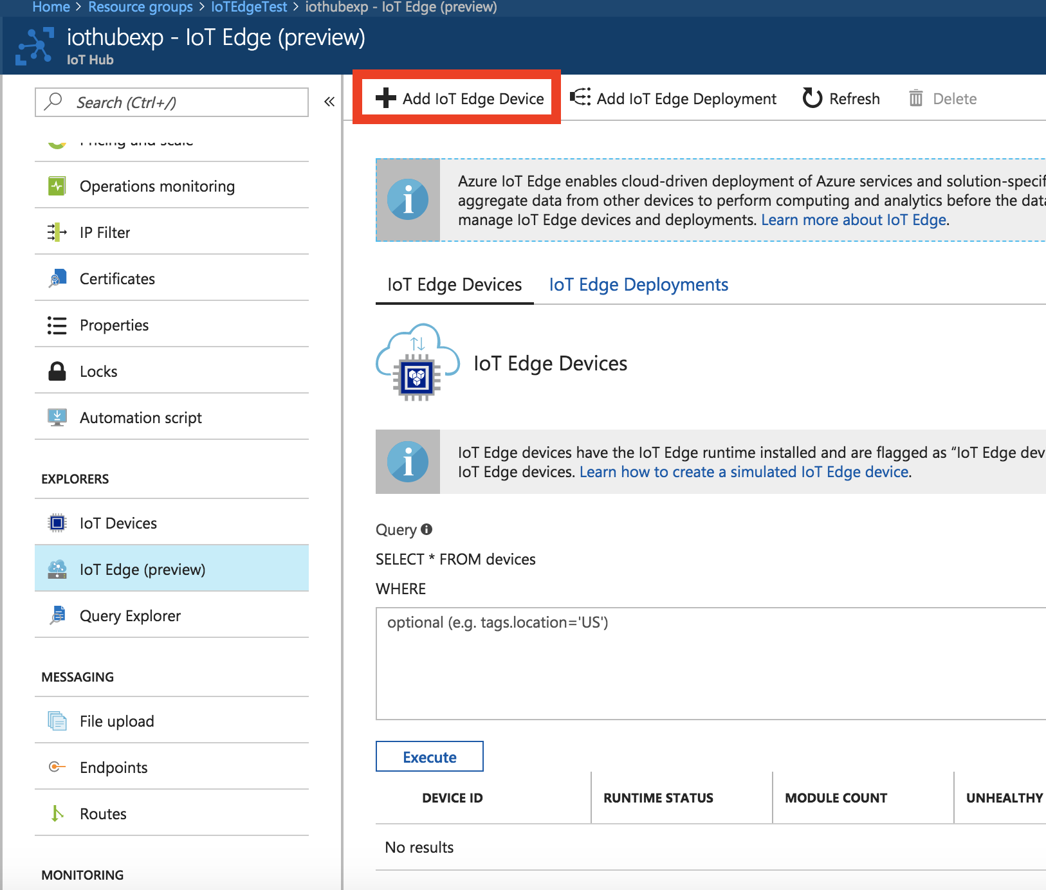
Task: Click the info tooltip icon next to Query
Action: point(427,529)
